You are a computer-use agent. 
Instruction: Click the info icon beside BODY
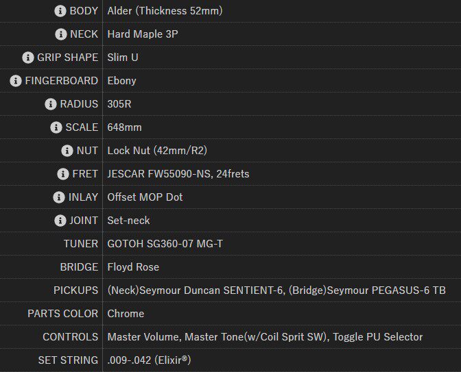click(60, 11)
